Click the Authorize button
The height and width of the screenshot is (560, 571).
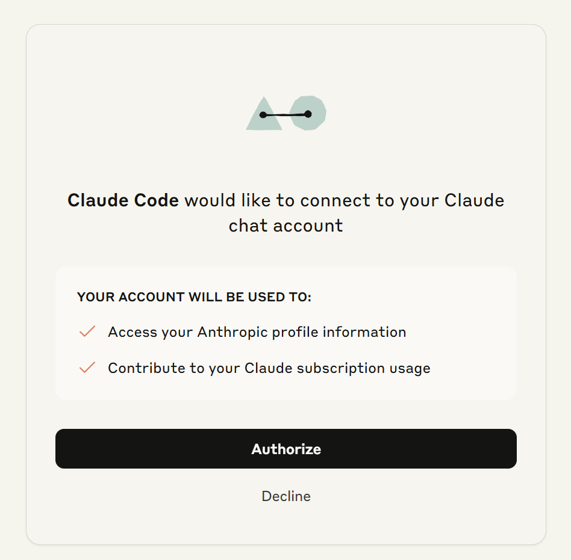(x=286, y=449)
